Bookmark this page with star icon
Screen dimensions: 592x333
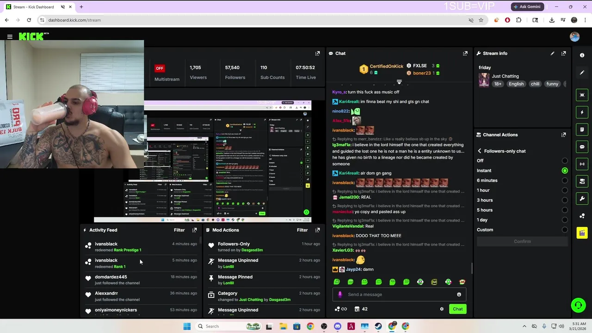coord(481,20)
